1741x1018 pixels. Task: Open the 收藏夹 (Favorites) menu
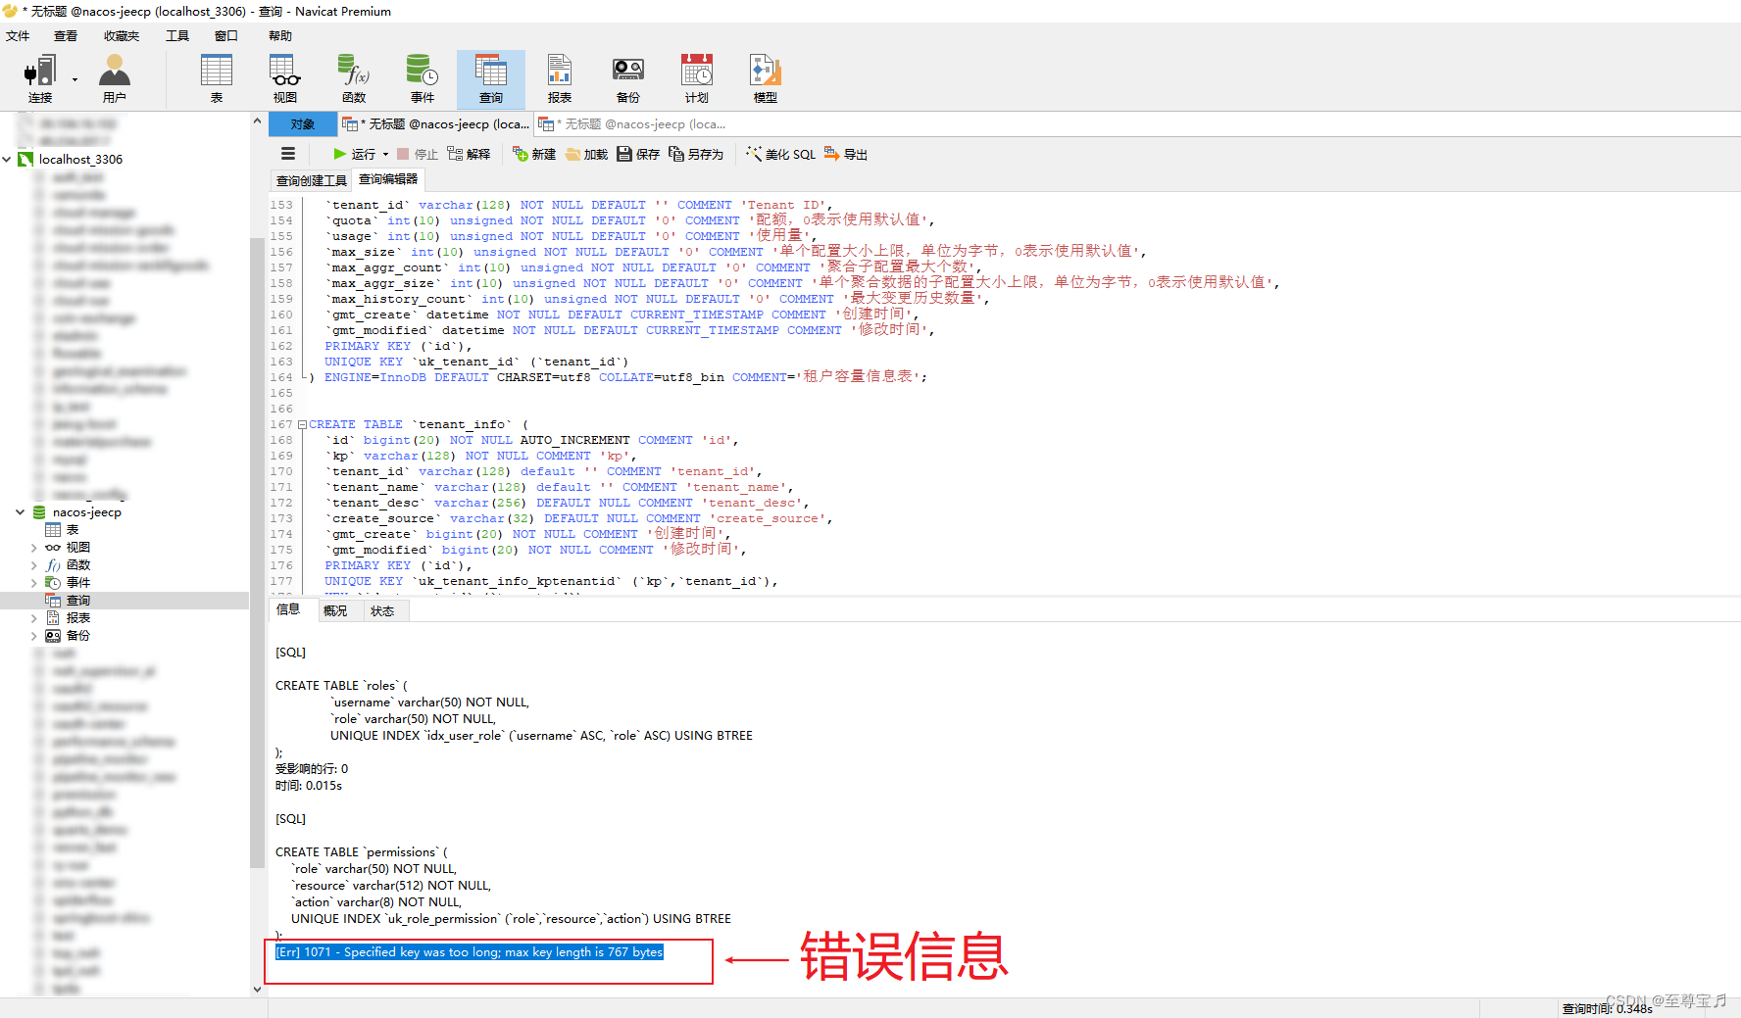(x=122, y=36)
